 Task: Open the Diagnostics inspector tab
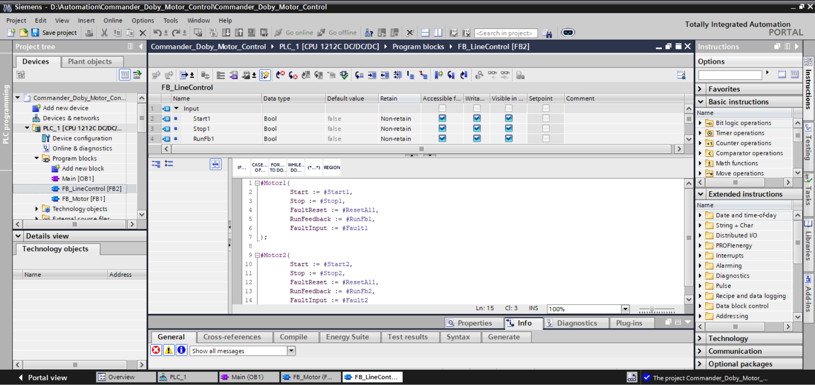tap(576, 323)
